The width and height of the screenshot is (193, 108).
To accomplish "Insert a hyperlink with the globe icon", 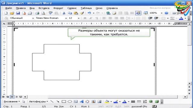I will click(x=108, y=13).
